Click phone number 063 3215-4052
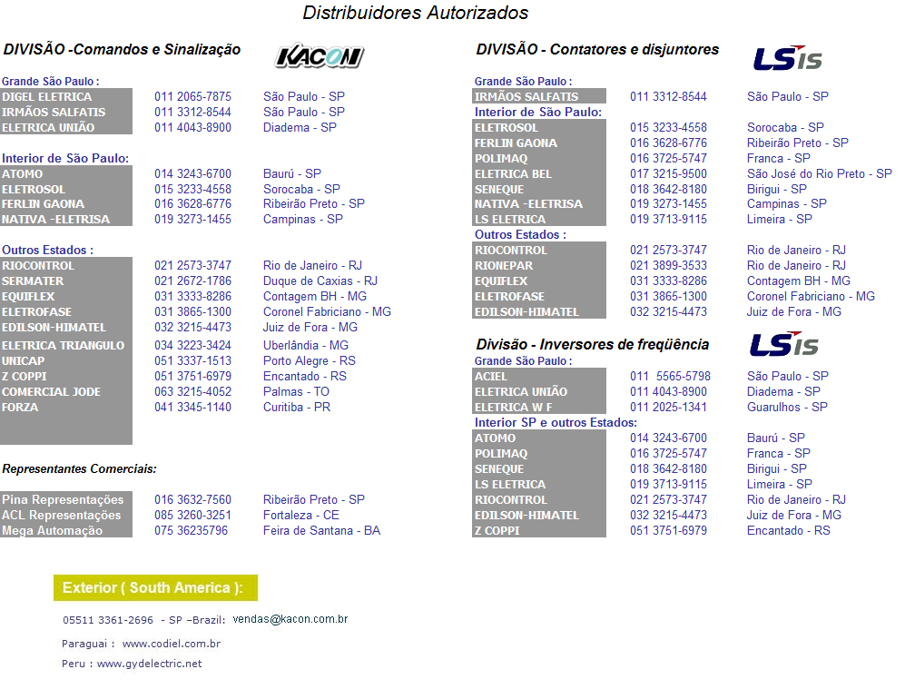 click(x=192, y=391)
